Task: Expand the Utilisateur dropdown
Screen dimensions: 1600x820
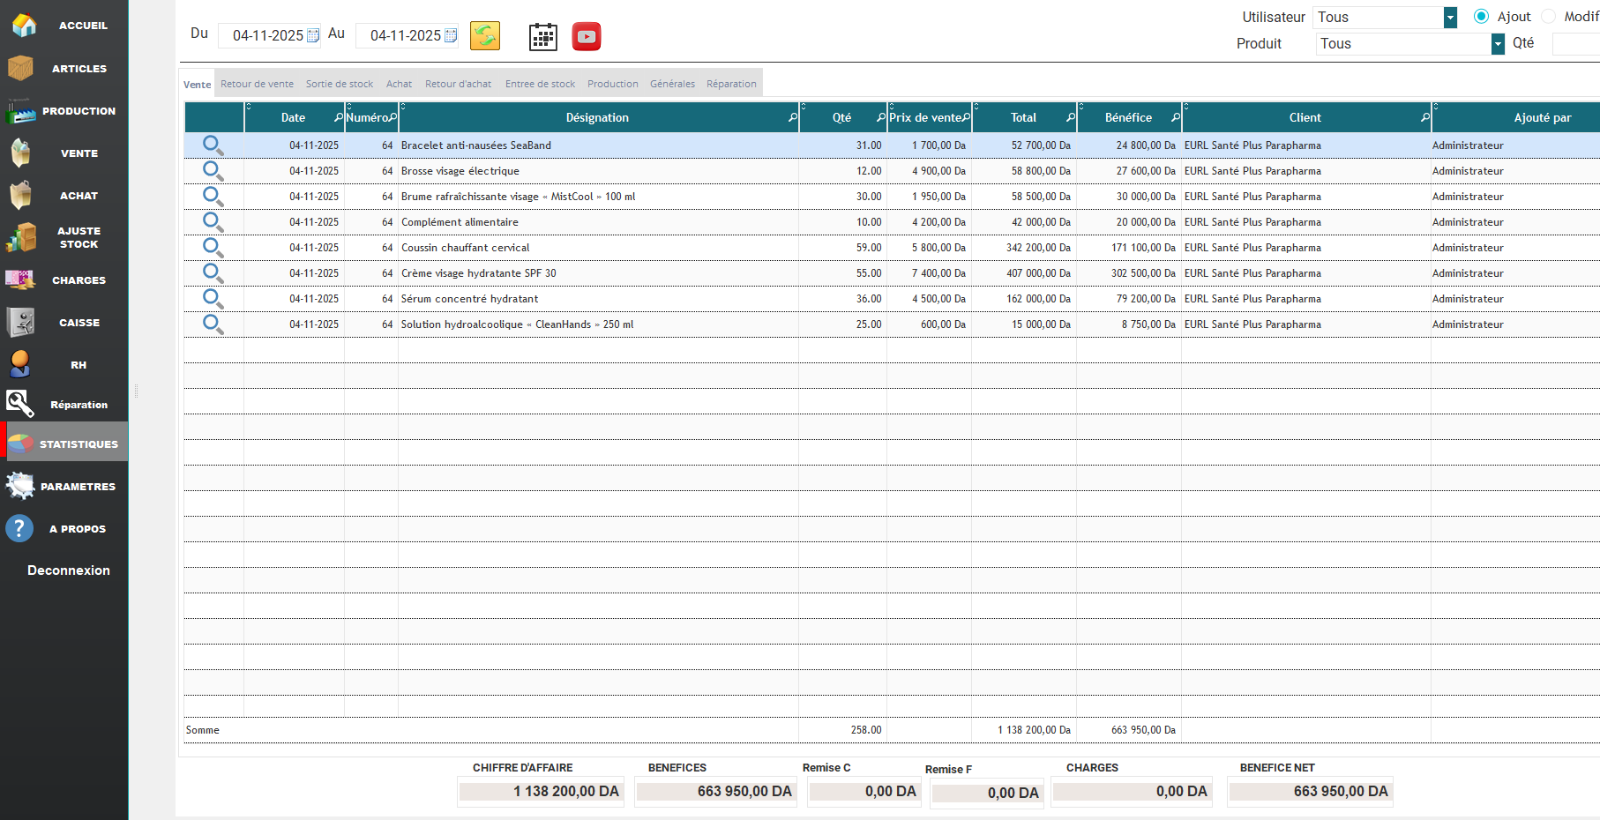Action: (x=1450, y=18)
